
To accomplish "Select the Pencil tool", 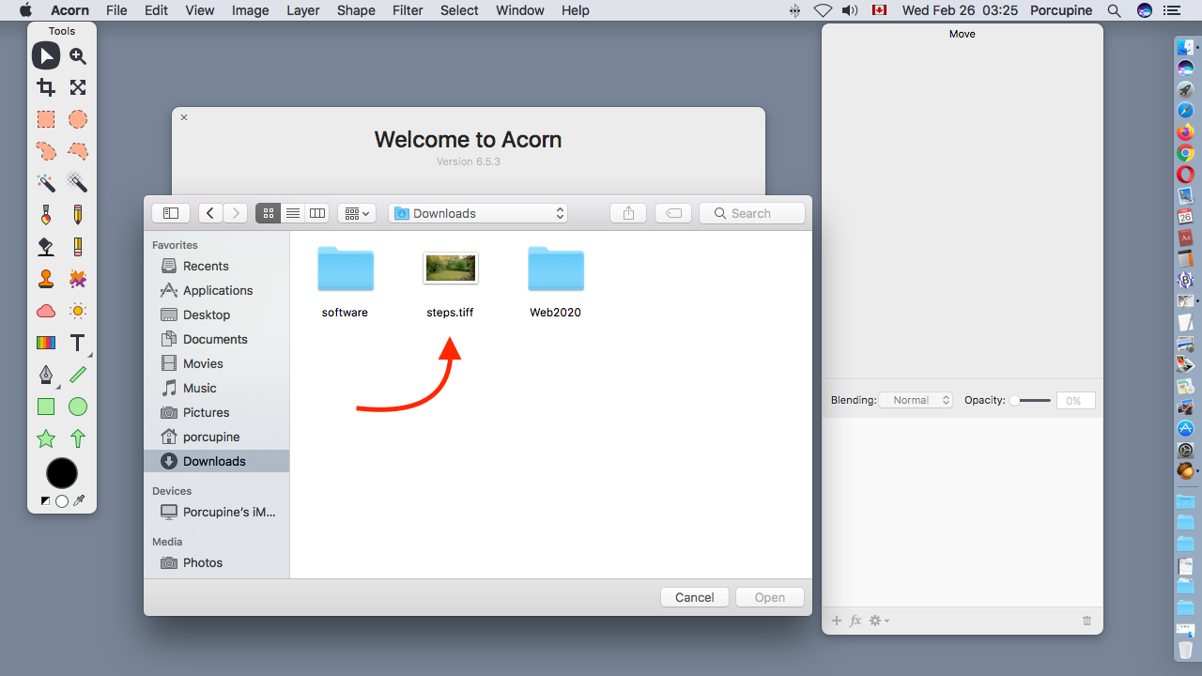I will (x=78, y=215).
